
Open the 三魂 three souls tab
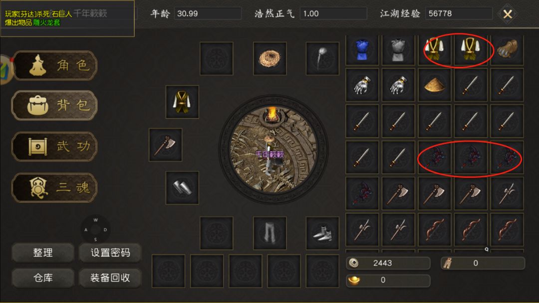[55, 188]
